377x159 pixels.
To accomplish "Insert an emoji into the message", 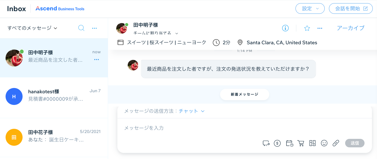I will tap(324, 143).
